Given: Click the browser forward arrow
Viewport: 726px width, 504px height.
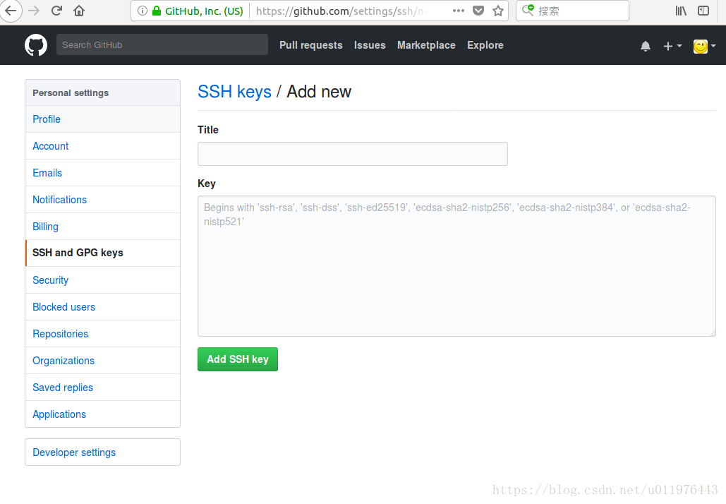Looking at the screenshot, I should (x=34, y=11).
